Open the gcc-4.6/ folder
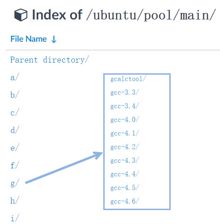 coord(125,201)
